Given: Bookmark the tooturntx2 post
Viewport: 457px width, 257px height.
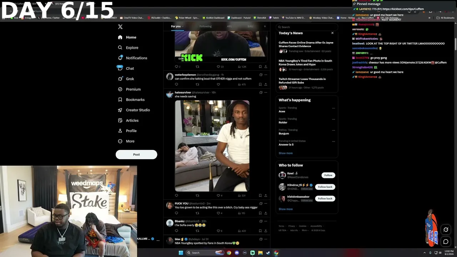Looking at the screenshot, I should tap(260, 213).
